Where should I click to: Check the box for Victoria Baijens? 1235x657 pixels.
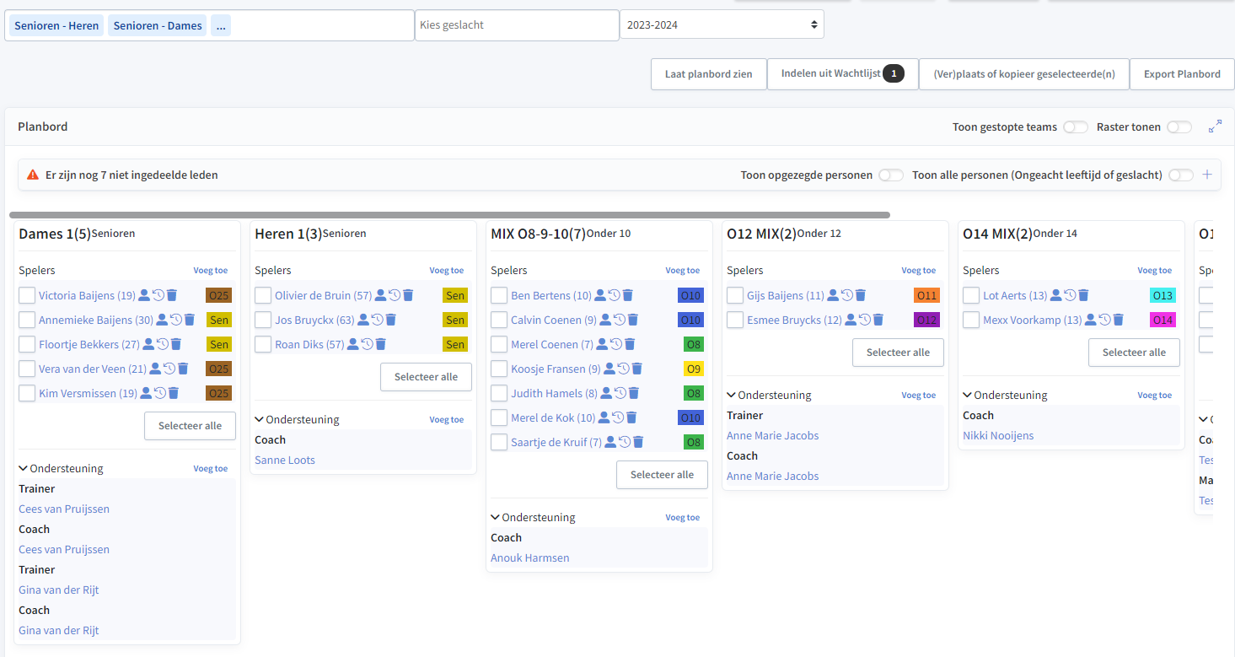coord(27,295)
